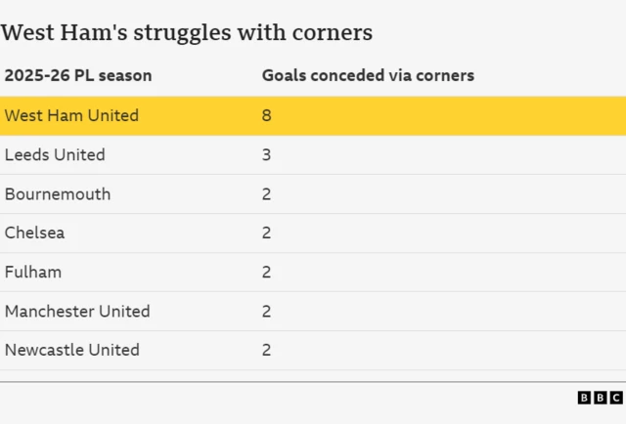
Task: Click Manchester United's goals conceded value
Action: tap(266, 311)
